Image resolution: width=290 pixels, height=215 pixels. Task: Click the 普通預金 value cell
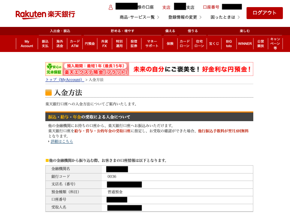pyautogui.click(x=115, y=192)
